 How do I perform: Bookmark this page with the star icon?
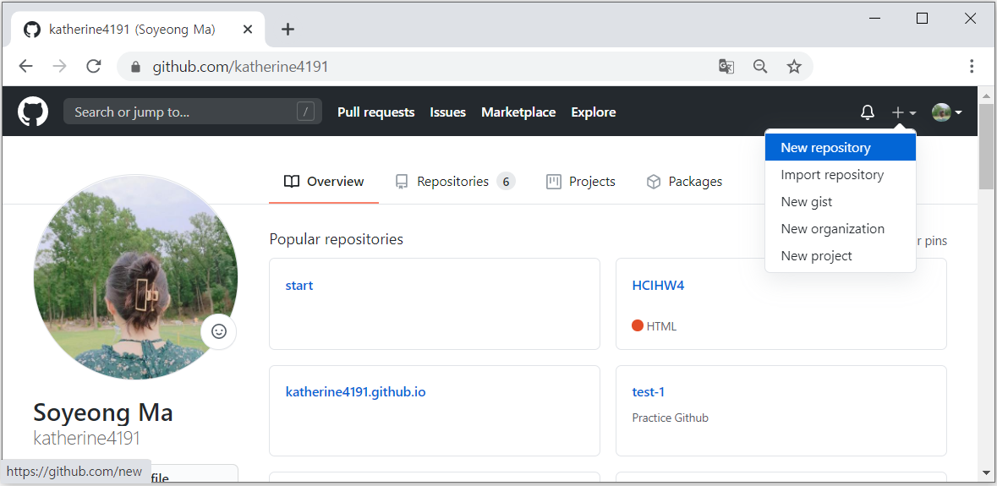point(794,66)
